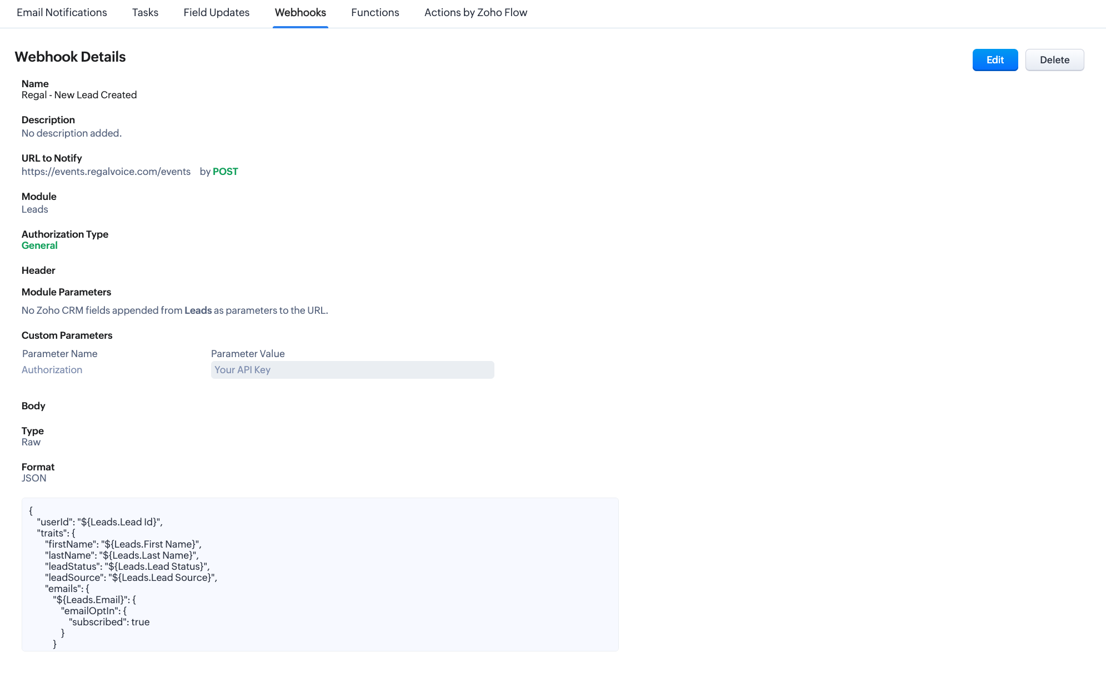
Task: Click the blue Edit button
Action: [x=995, y=60]
